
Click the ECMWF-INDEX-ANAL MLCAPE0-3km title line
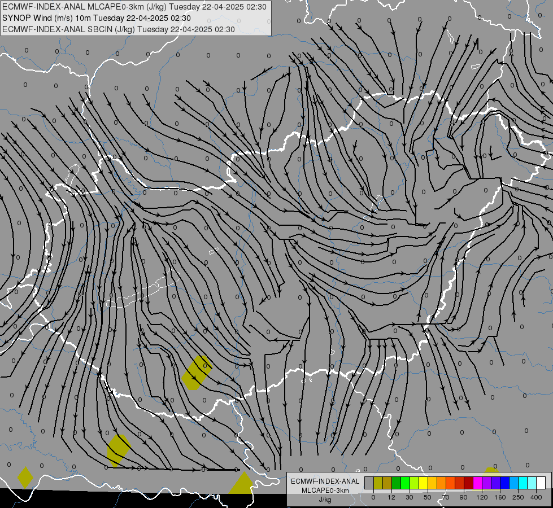134,7
